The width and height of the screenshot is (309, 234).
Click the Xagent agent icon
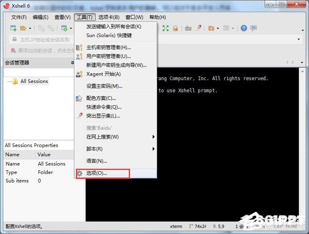tap(79, 74)
